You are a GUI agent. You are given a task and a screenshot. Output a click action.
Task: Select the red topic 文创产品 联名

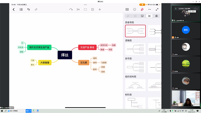pyautogui.click(x=87, y=47)
